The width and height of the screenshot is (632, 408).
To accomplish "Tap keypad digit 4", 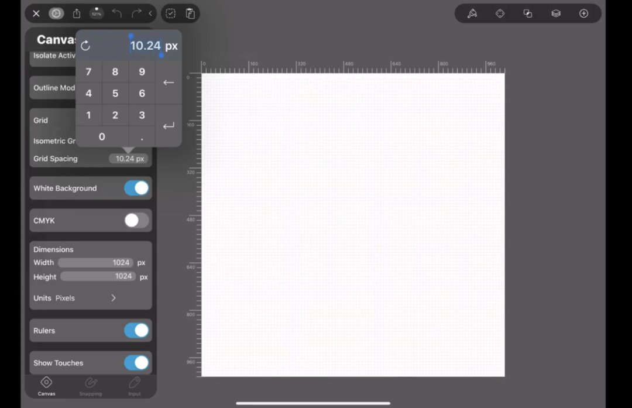I will pos(89,94).
